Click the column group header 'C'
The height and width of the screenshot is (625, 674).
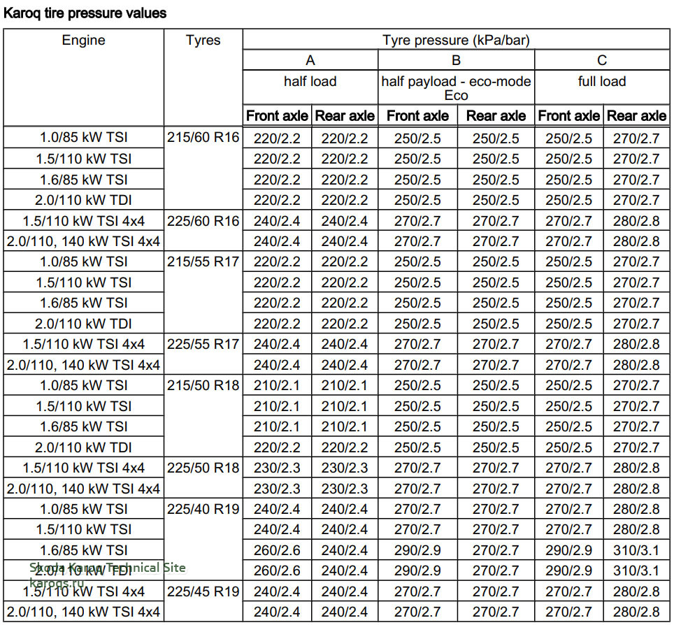[x=602, y=60]
